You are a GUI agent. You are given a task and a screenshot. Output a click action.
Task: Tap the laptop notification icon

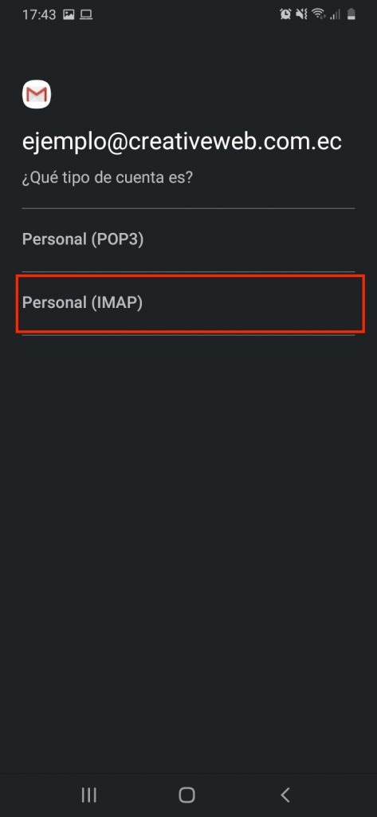click(86, 14)
